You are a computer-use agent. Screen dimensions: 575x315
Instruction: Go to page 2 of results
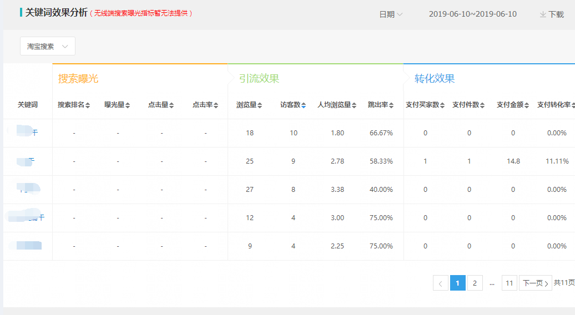pos(475,283)
